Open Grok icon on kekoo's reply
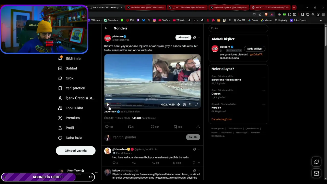The width and height of the screenshot is (327, 184). 194,170
